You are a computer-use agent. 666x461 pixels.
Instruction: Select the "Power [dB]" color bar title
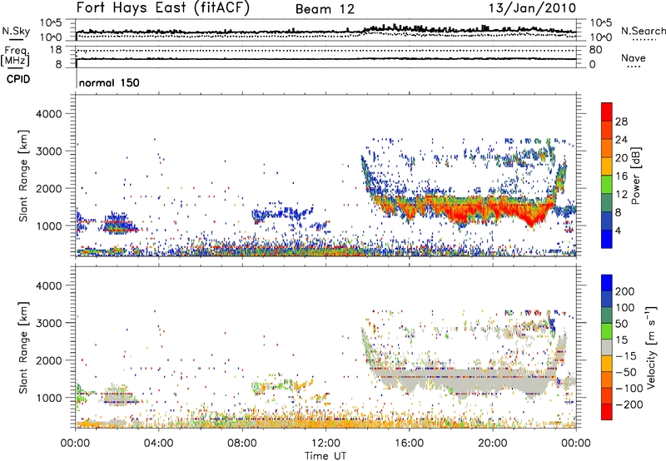click(x=635, y=176)
